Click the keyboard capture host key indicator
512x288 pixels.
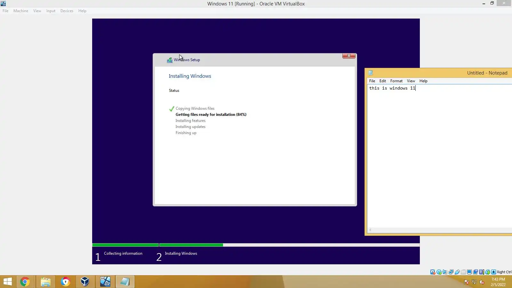(x=494, y=272)
